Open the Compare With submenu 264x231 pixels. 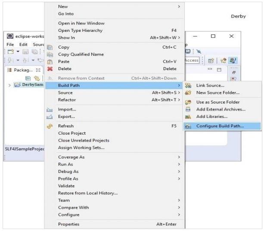(114, 208)
